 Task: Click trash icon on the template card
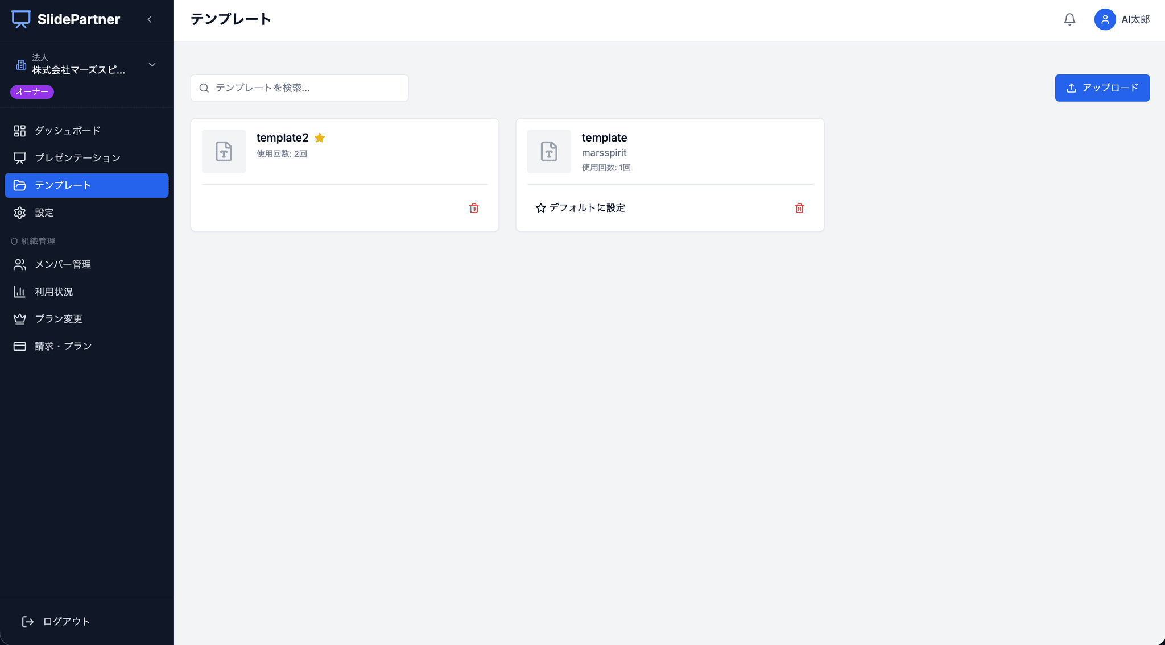(799, 208)
